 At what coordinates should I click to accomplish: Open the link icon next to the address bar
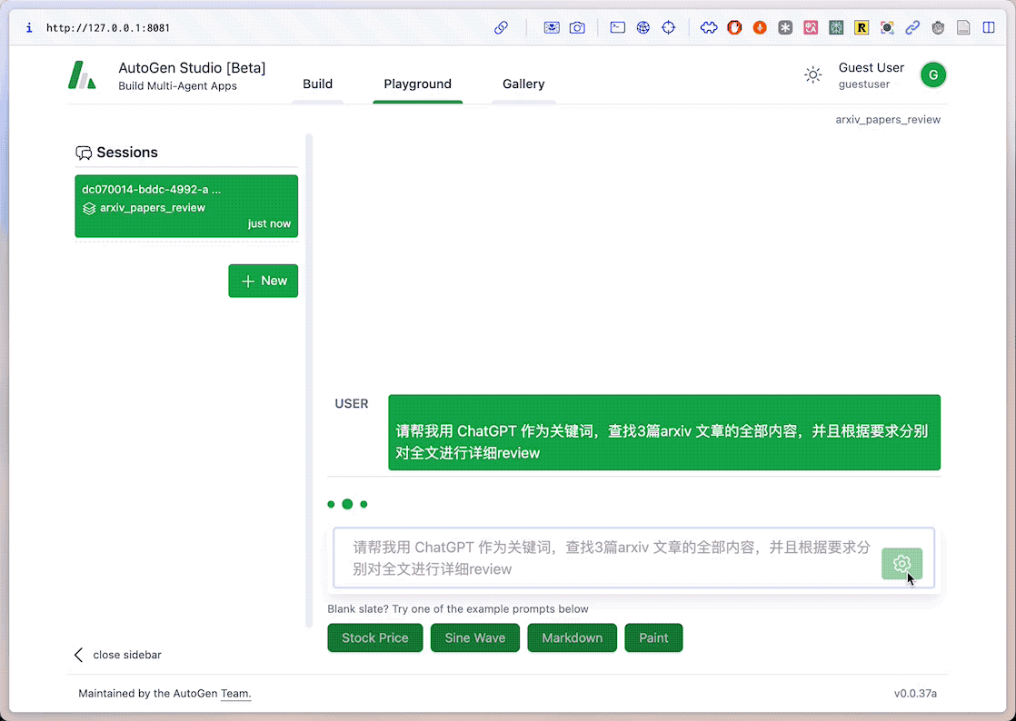click(x=501, y=28)
